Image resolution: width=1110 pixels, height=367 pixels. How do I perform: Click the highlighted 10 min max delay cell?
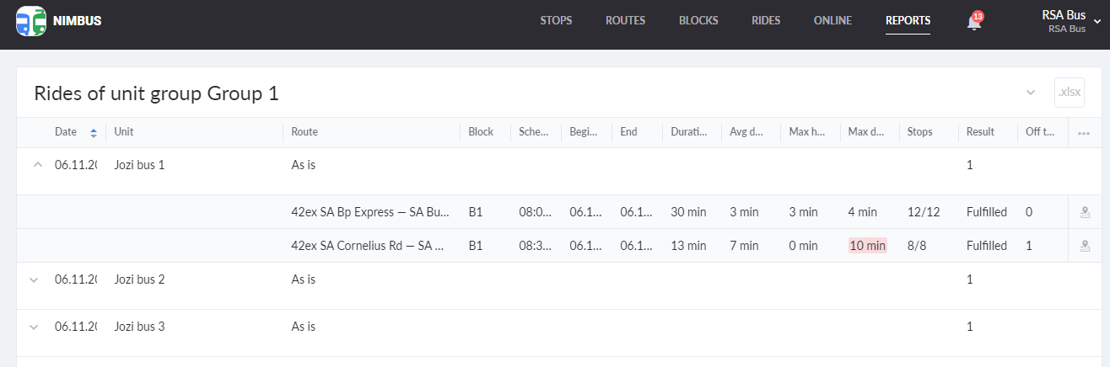(867, 246)
